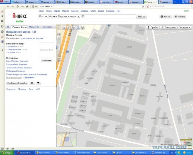Open the API footer link
The width and height of the screenshot is (193, 155).
38,89
